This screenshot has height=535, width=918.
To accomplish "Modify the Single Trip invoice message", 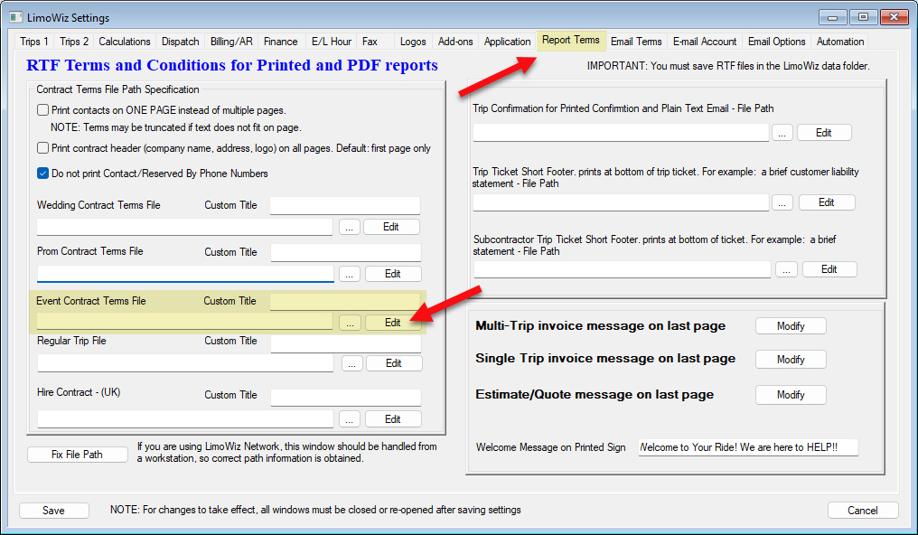I will coord(791,360).
